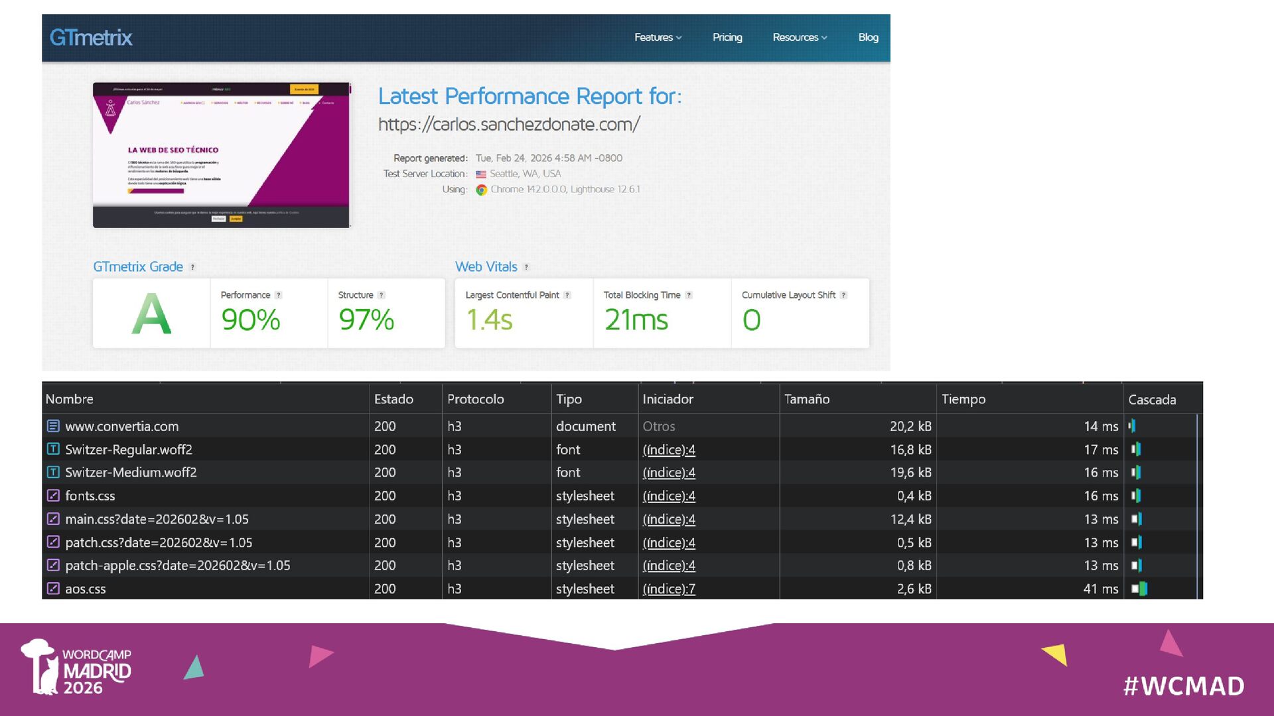The height and width of the screenshot is (716, 1274).
Task: Open the (índice):4 initiator link for Switzer-Medium.woff2
Action: pos(669,473)
